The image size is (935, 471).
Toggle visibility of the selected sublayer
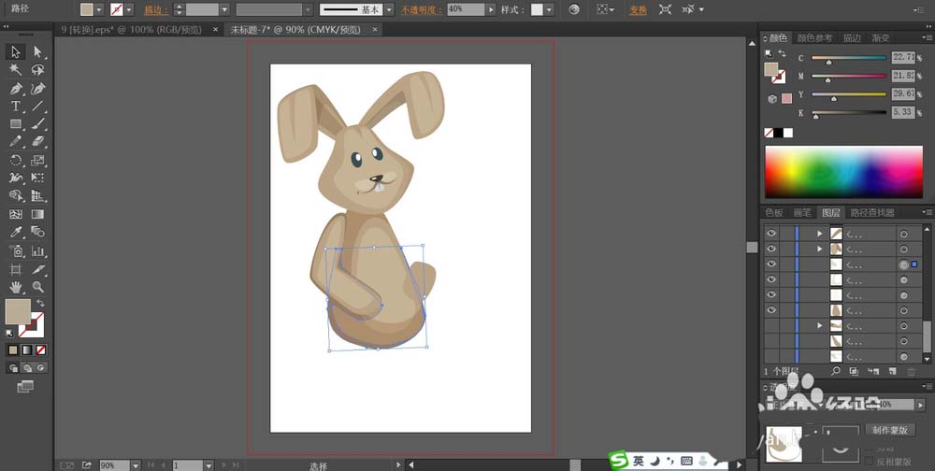coord(771,264)
